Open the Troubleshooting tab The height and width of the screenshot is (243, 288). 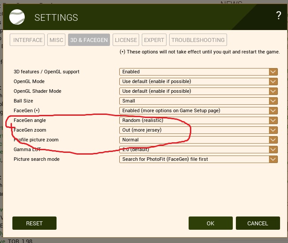pyautogui.click(x=198, y=40)
